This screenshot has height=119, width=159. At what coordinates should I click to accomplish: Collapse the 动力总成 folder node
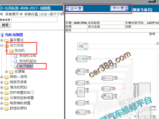[x=2, y=45]
